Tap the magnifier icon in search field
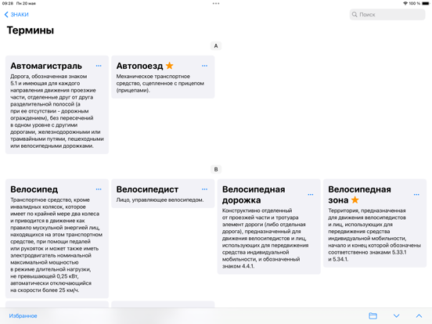The height and width of the screenshot is (324, 432). (355, 15)
